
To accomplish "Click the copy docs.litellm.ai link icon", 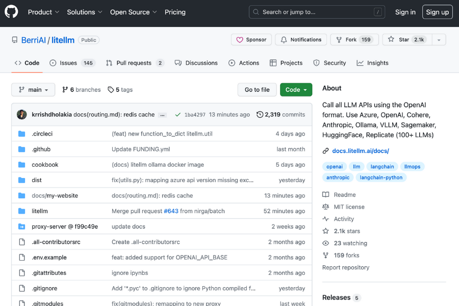I will pos(325,150).
